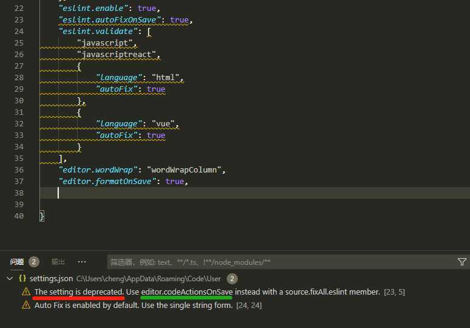
Task: Open the 问题 (Problems) panel tab
Action: pyautogui.click(x=17, y=262)
